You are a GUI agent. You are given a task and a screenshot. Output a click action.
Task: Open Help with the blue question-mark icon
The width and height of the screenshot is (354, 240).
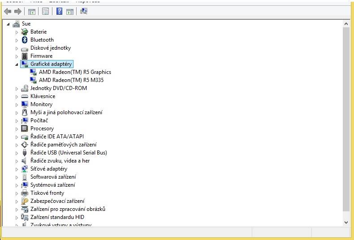coord(60,11)
